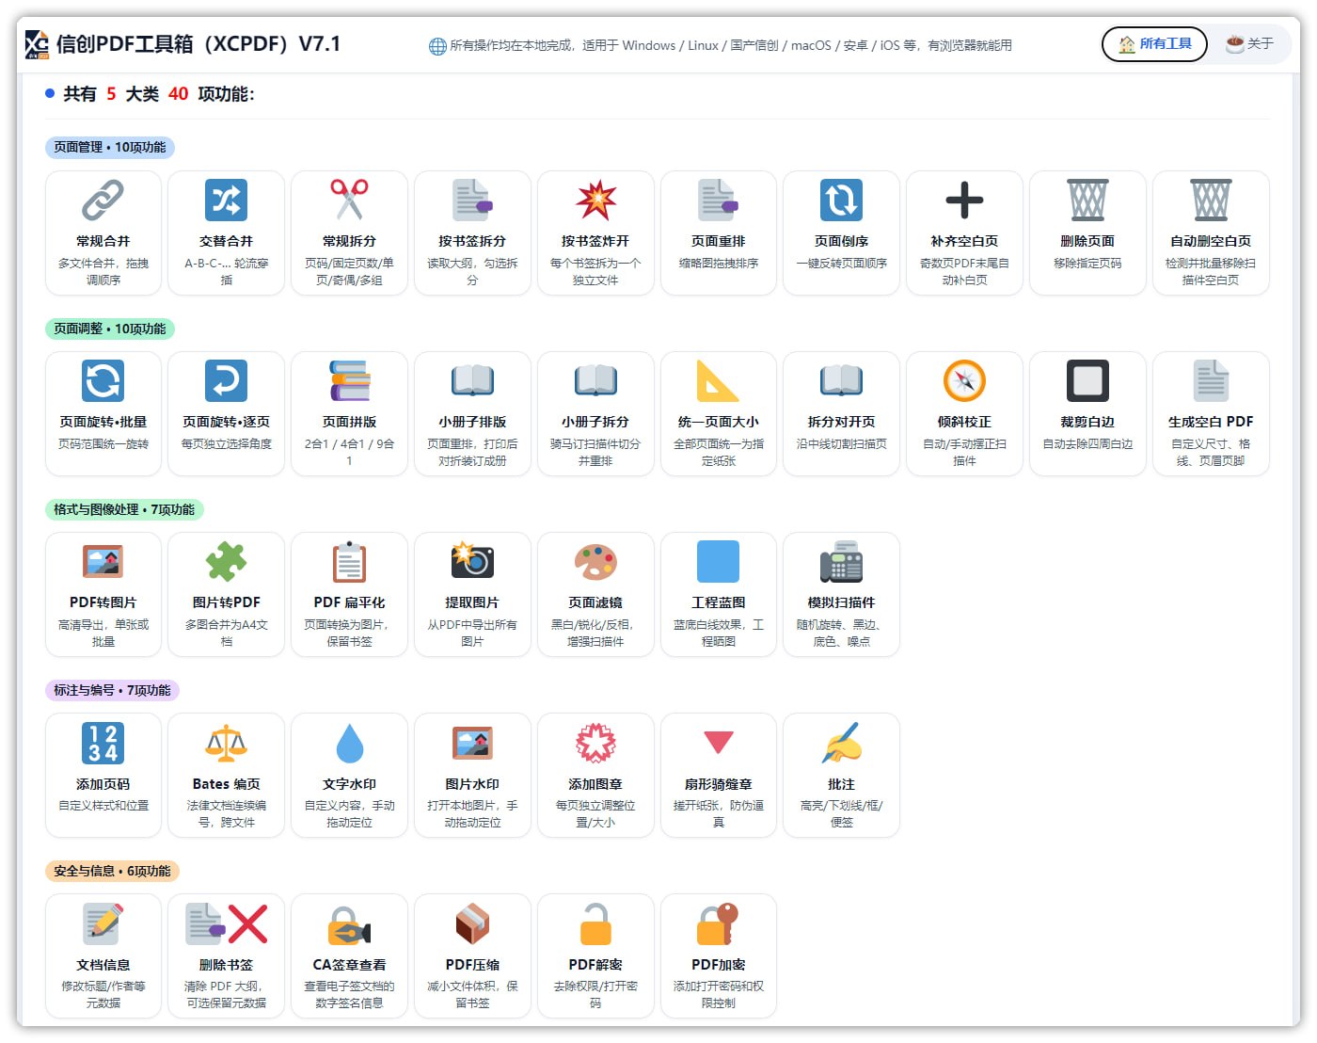
Task: Choose the 补齐空白页 plus icon
Action: [x=964, y=201]
